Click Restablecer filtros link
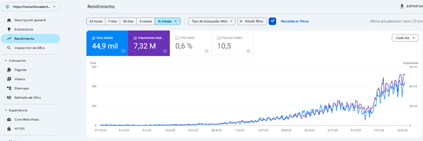Viewport: 423px width, 141px height. [x=294, y=21]
